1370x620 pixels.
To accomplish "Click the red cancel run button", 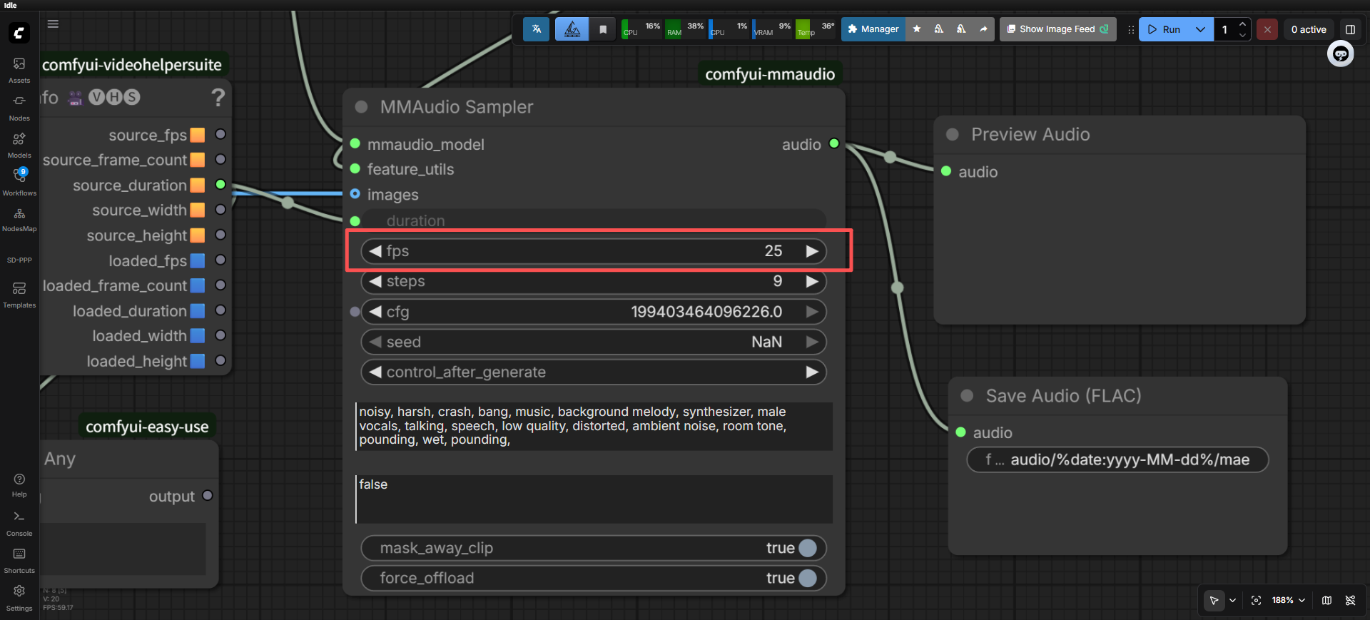I will pos(1267,29).
